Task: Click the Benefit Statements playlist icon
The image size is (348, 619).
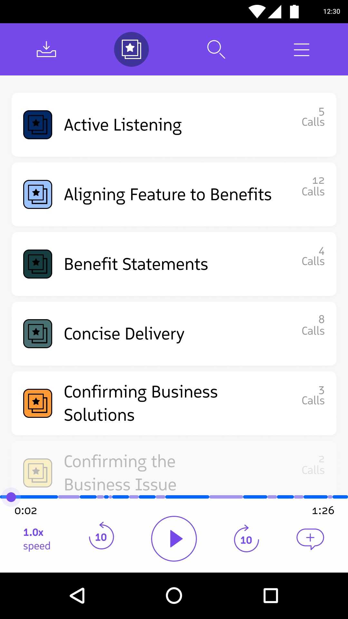Action: [x=38, y=264]
